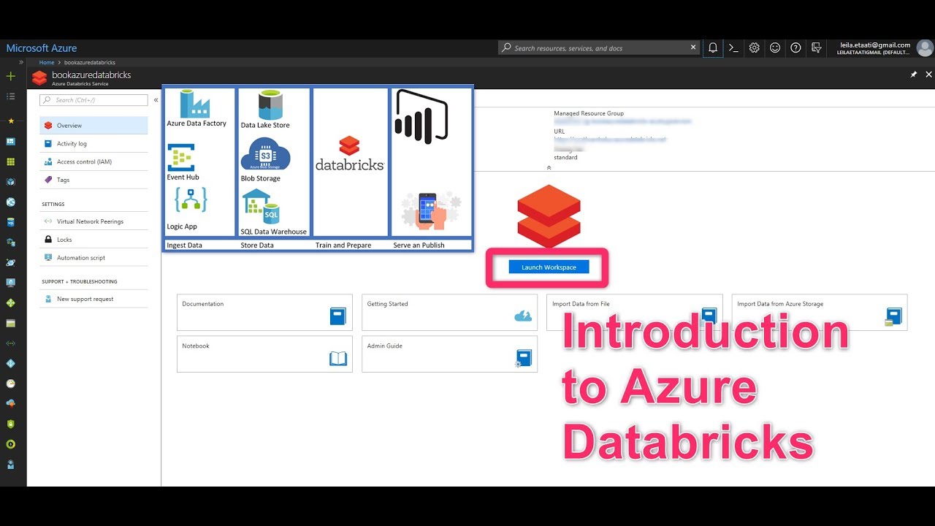Open the monitor Virtual machines sidebar icon

coord(10,283)
